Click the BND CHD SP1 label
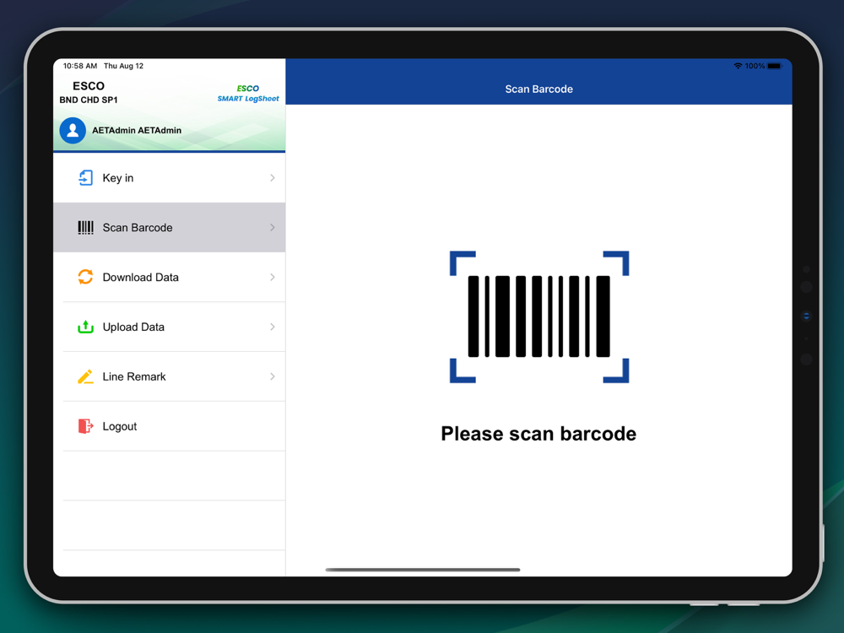The image size is (844, 633). pos(89,100)
